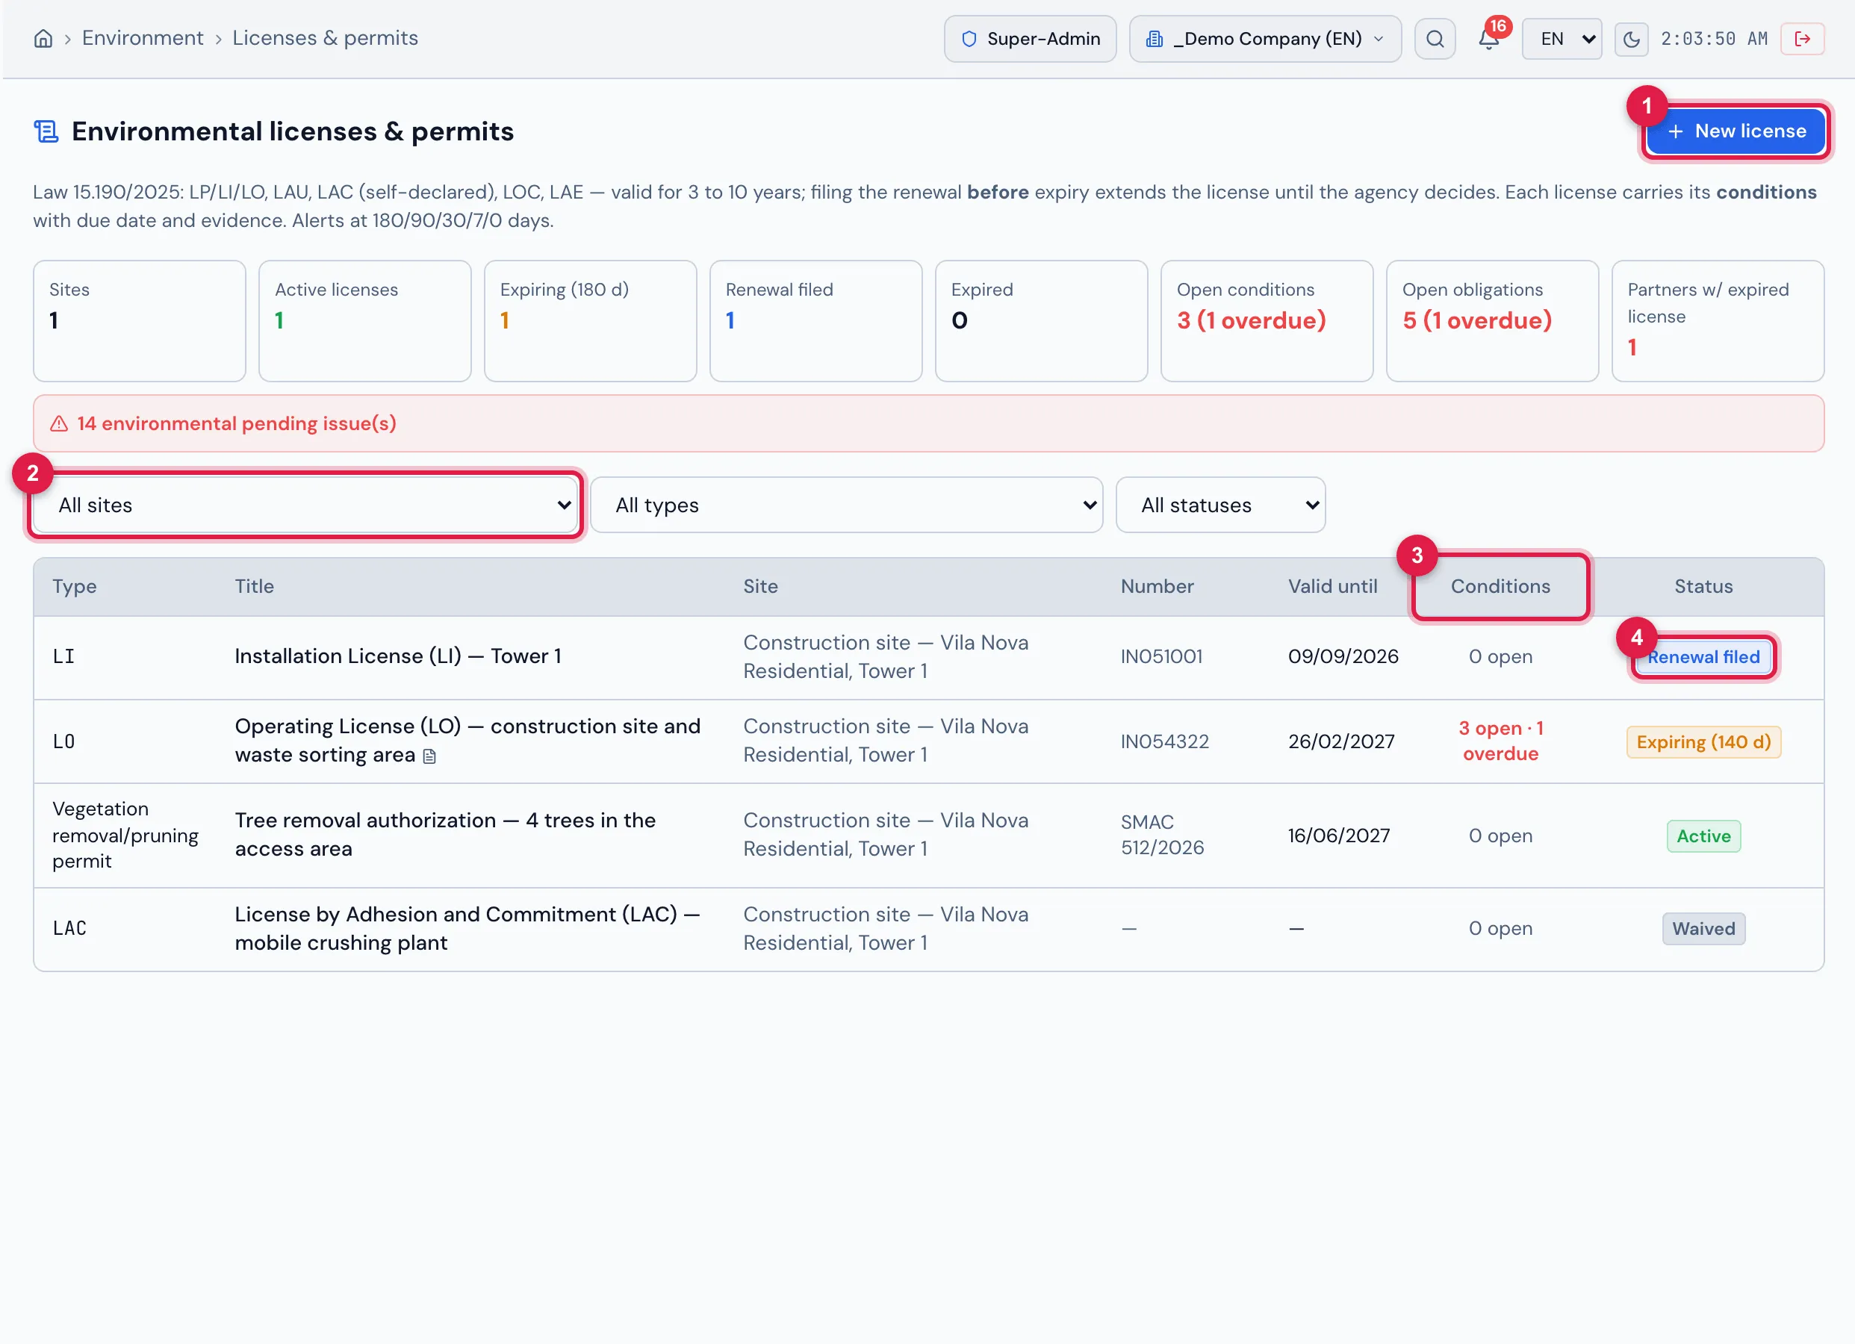Viewport: 1855px width, 1344px height.
Task: Select Partners w/ expired license card
Action: coord(1718,320)
